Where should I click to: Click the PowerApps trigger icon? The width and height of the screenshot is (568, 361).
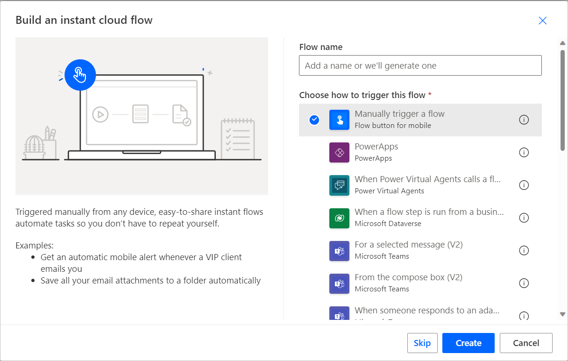[x=339, y=152]
